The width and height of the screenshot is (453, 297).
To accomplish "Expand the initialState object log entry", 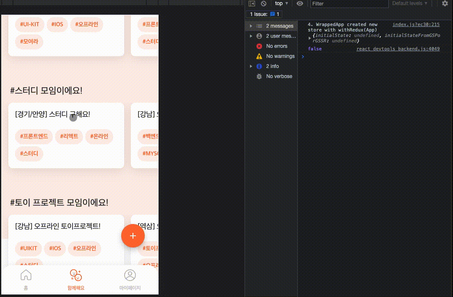I will (x=310, y=38).
